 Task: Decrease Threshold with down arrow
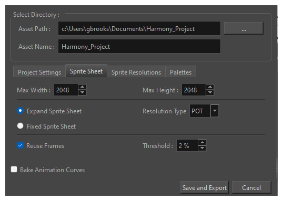pos(202,148)
